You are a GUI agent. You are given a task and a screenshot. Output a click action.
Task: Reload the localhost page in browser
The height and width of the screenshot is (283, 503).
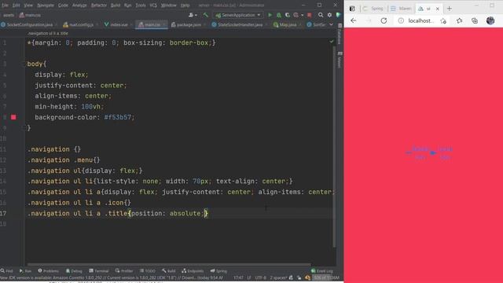pos(384,20)
